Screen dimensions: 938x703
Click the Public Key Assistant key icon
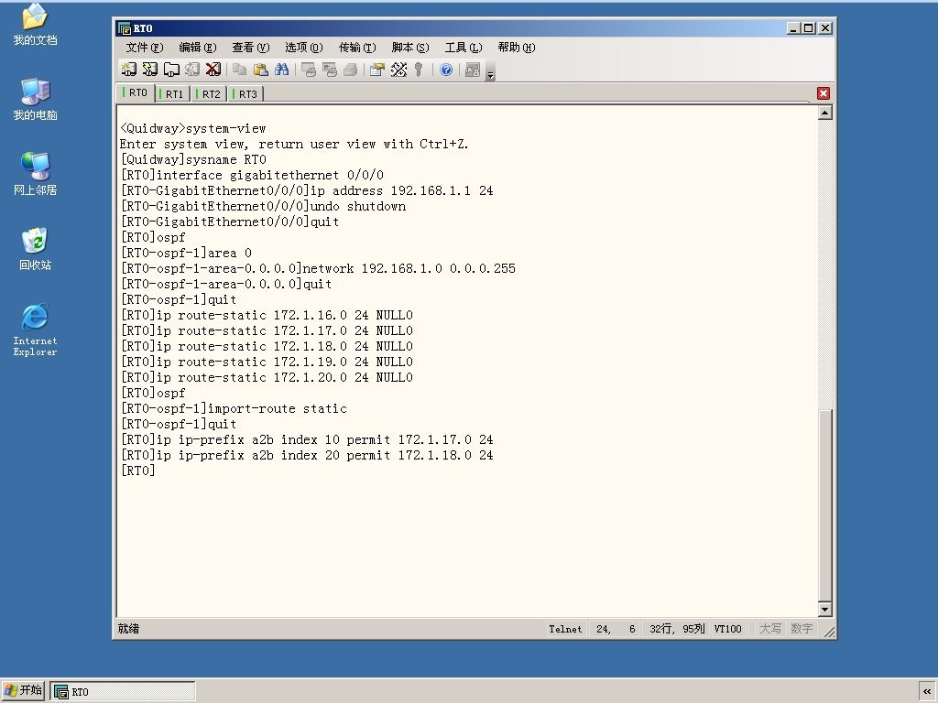point(419,70)
